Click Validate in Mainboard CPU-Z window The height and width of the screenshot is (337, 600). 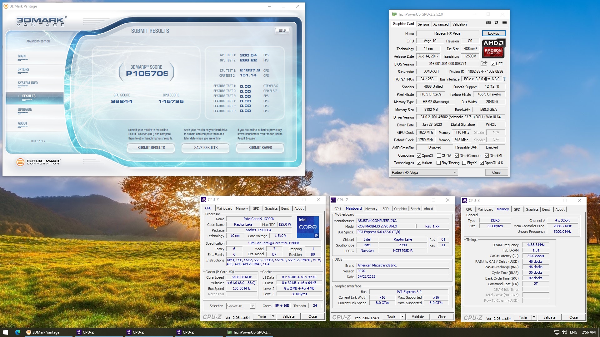[x=418, y=317]
